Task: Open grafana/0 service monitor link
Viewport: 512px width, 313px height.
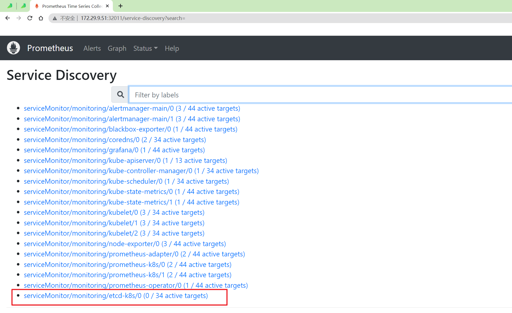Action: (114, 150)
